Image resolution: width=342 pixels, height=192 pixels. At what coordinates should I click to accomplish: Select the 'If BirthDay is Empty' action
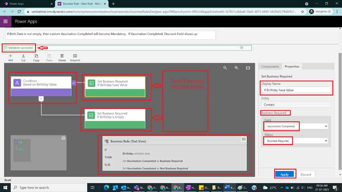(115, 119)
